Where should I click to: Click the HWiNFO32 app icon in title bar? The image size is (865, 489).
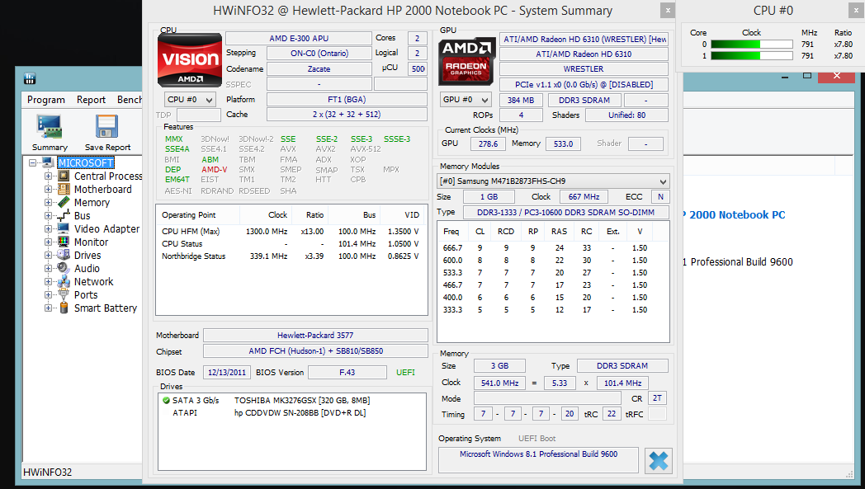[30, 79]
